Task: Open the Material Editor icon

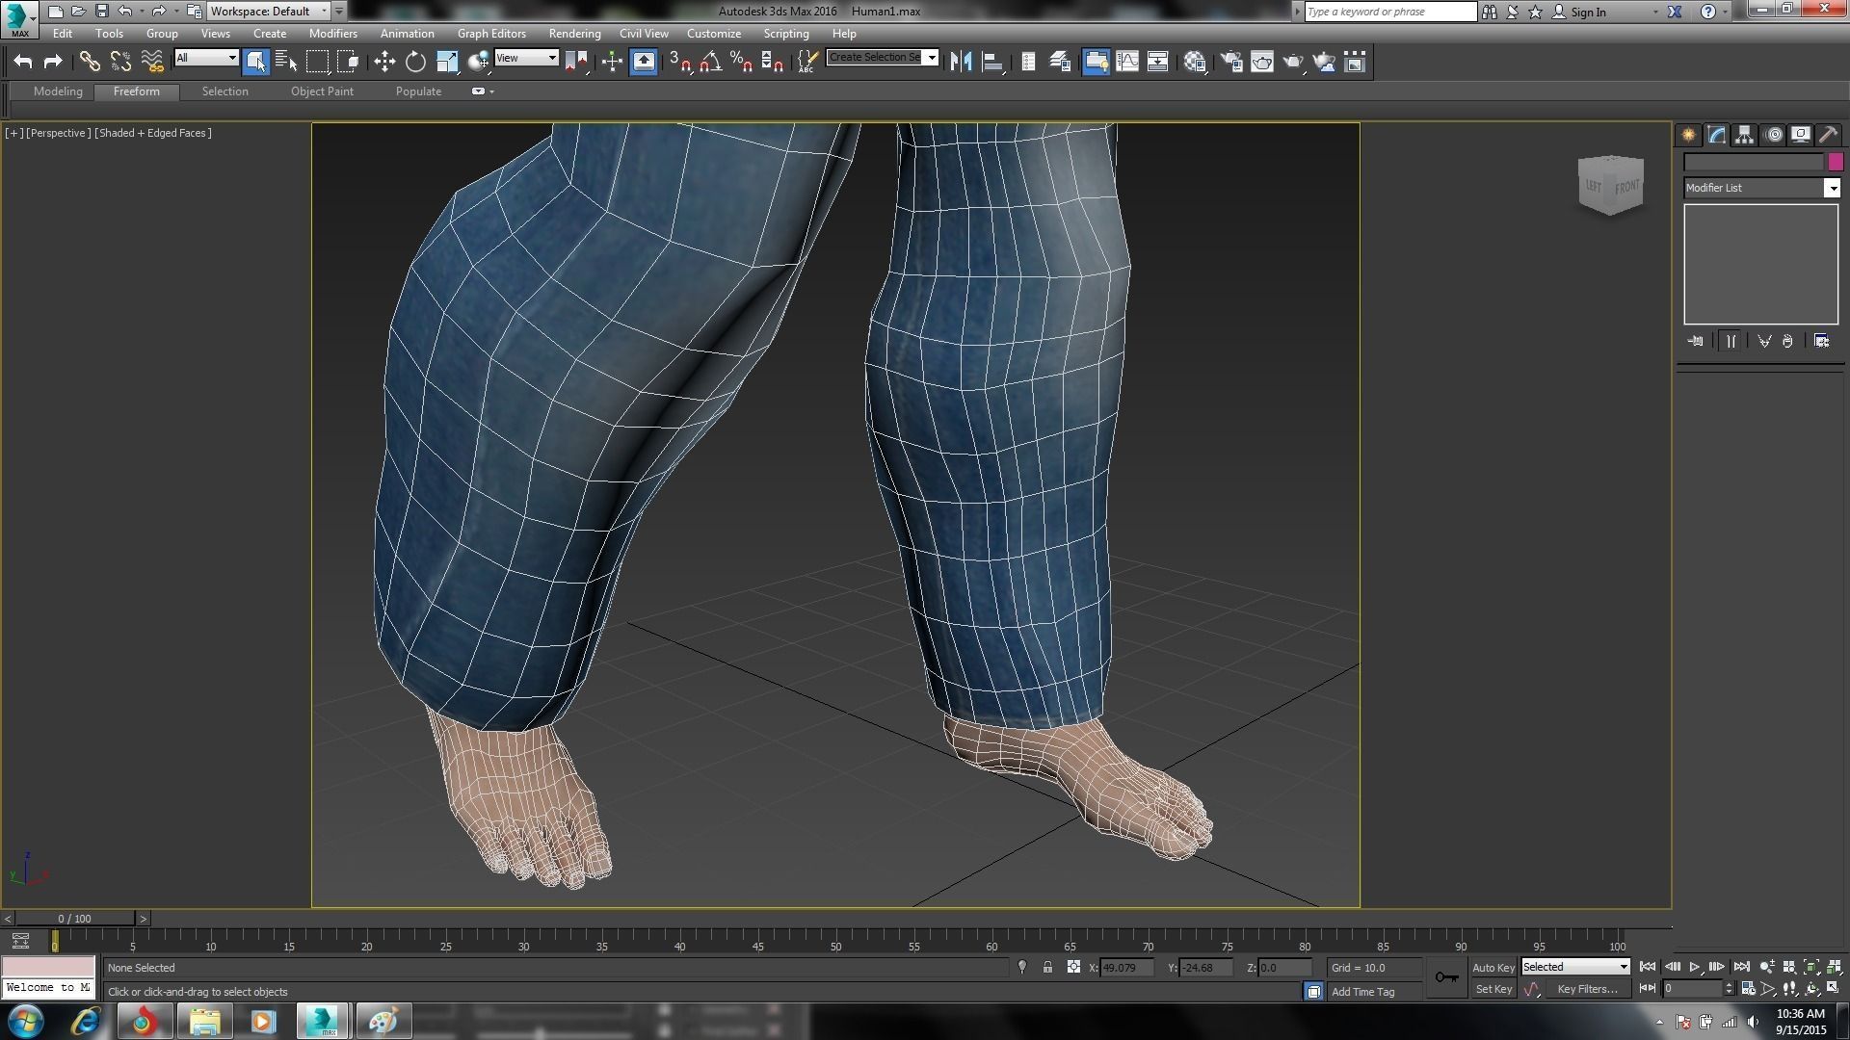Action: pos(1196,62)
